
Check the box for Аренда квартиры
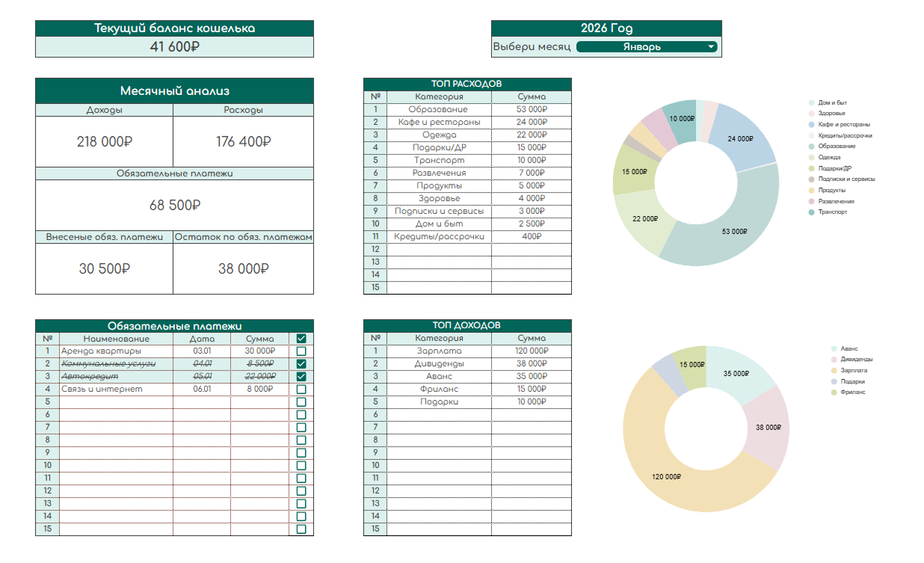point(301,351)
